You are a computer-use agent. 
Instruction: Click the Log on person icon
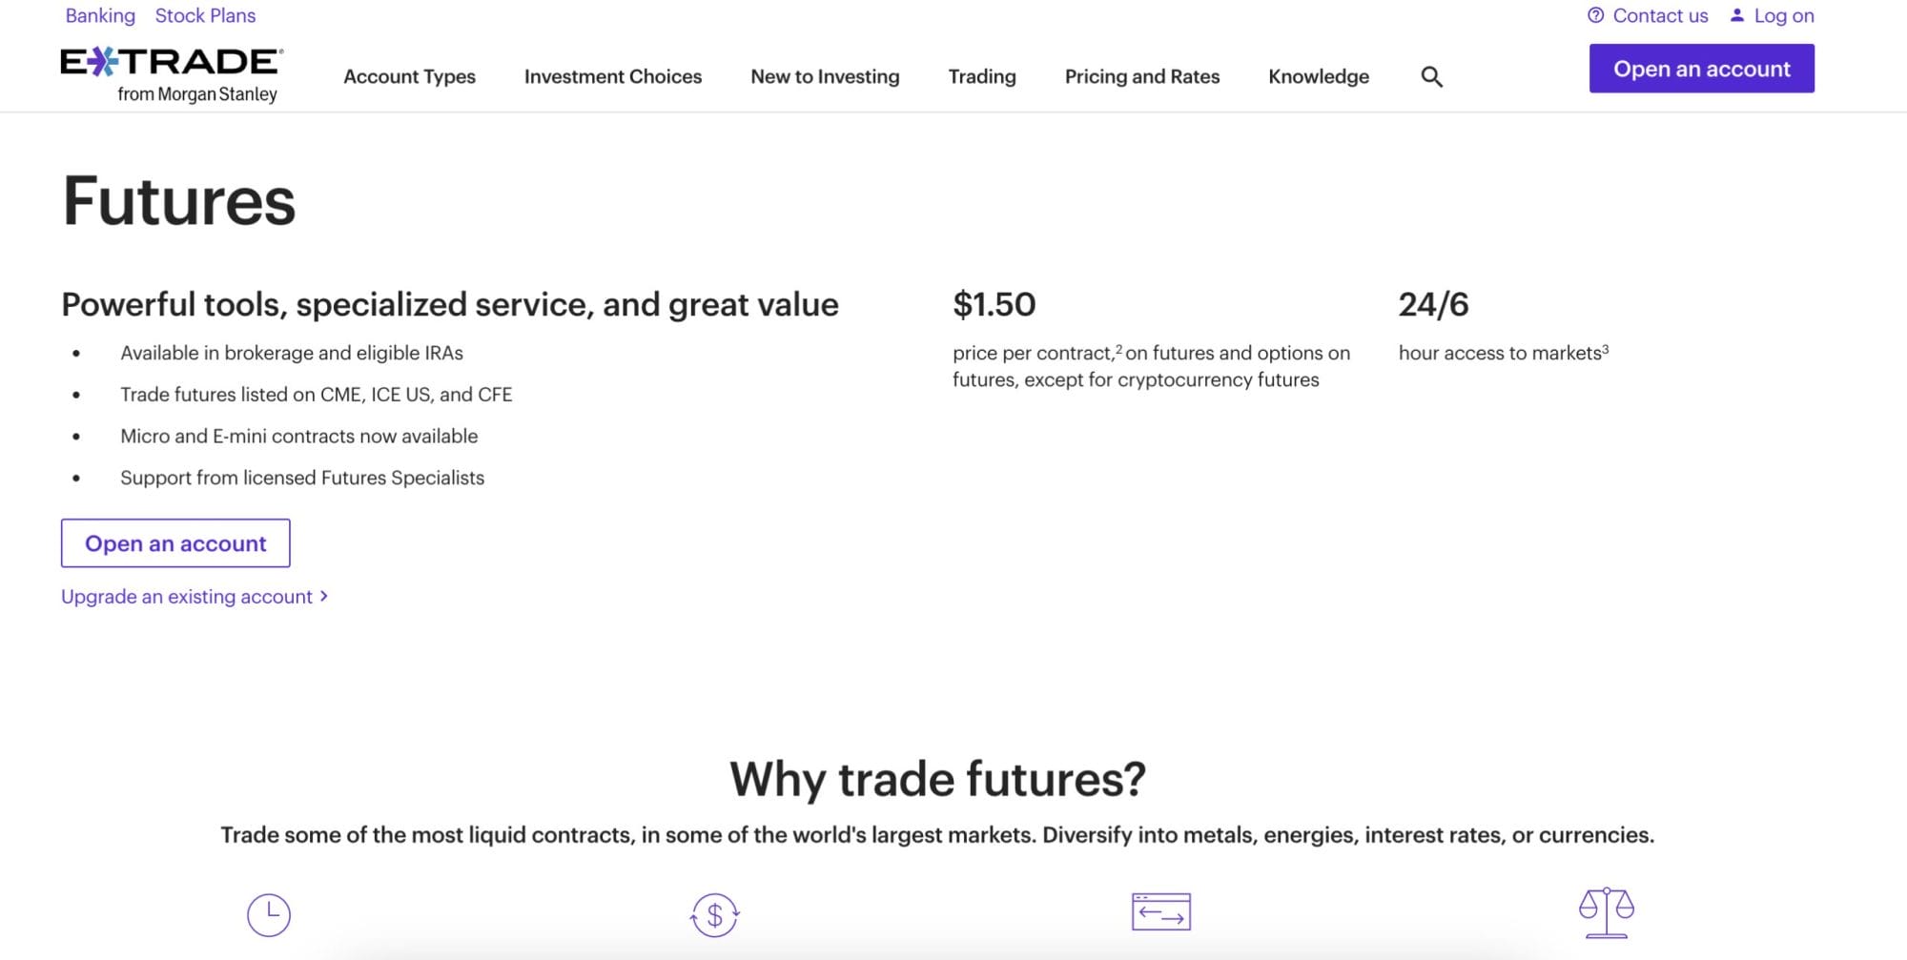(x=1737, y=15)
